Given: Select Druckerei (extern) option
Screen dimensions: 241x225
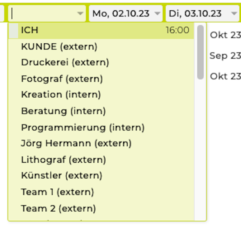Looking at the screenshot, I should click(65, 62).
